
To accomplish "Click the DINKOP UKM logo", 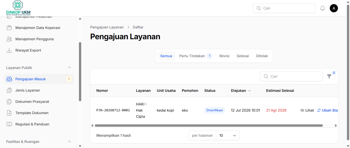I will tap(18, 8).
